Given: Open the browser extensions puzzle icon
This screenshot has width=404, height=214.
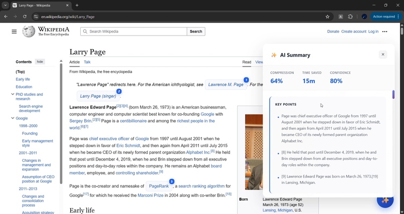Looking at the screenshot, I should click(350, 16).
